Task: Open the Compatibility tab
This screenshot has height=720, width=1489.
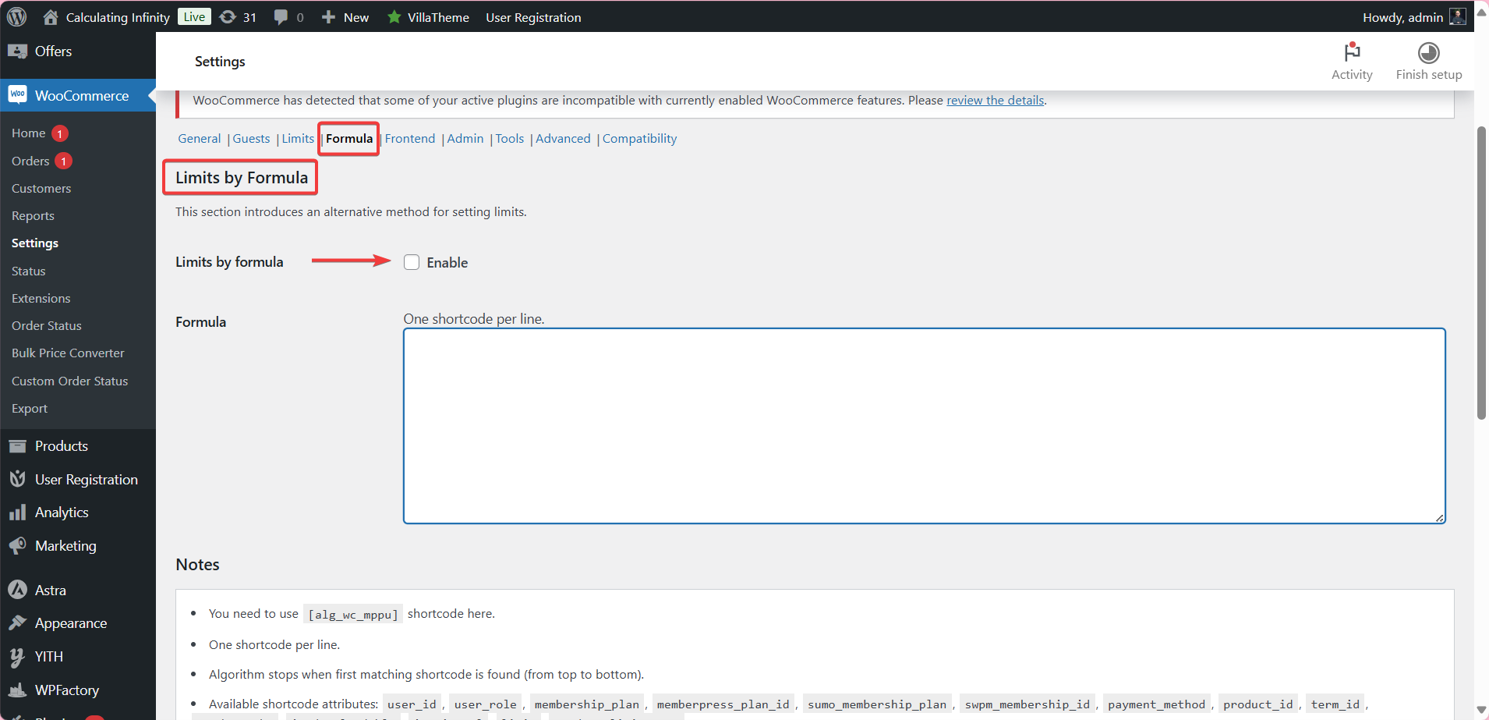Action: pos(639,138)
